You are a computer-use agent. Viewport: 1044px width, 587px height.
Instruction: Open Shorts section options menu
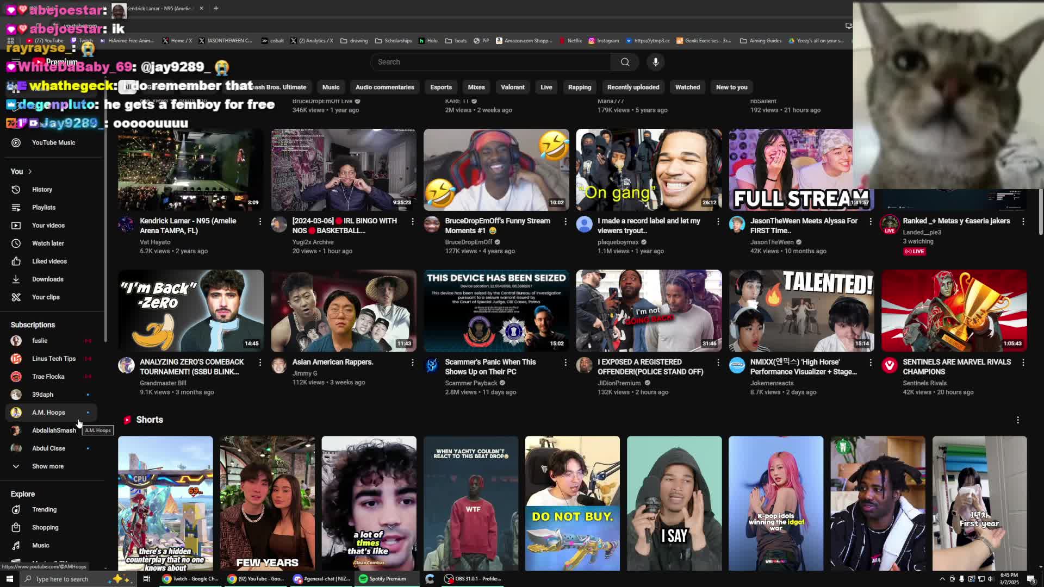(x=1018, y=420)
